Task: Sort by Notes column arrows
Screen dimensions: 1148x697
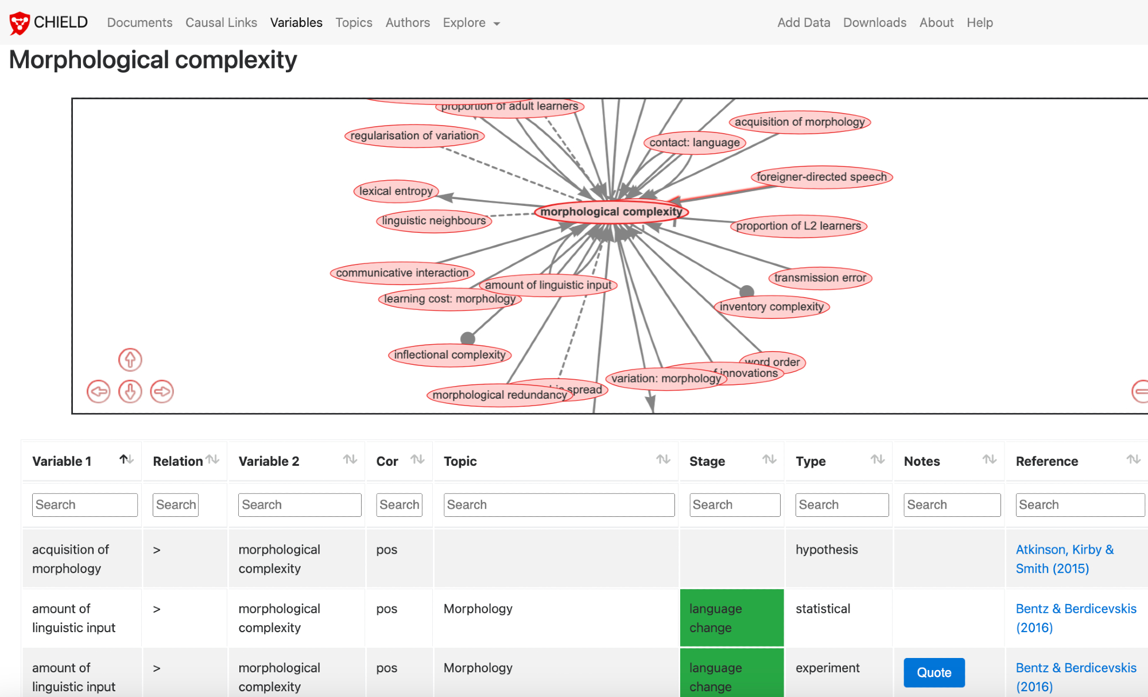Action: click(x=989, y=460)
